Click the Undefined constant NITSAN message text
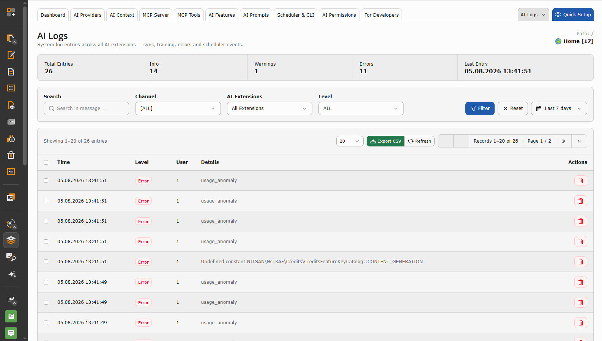This screenshot has height=341, width=602. 312,262
